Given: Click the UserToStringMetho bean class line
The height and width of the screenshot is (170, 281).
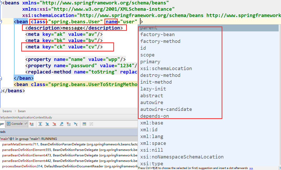Looking at the screenshot, I should coord(76,84).
